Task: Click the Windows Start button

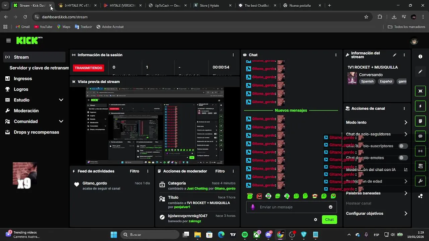Action: [x=114, y=235]
